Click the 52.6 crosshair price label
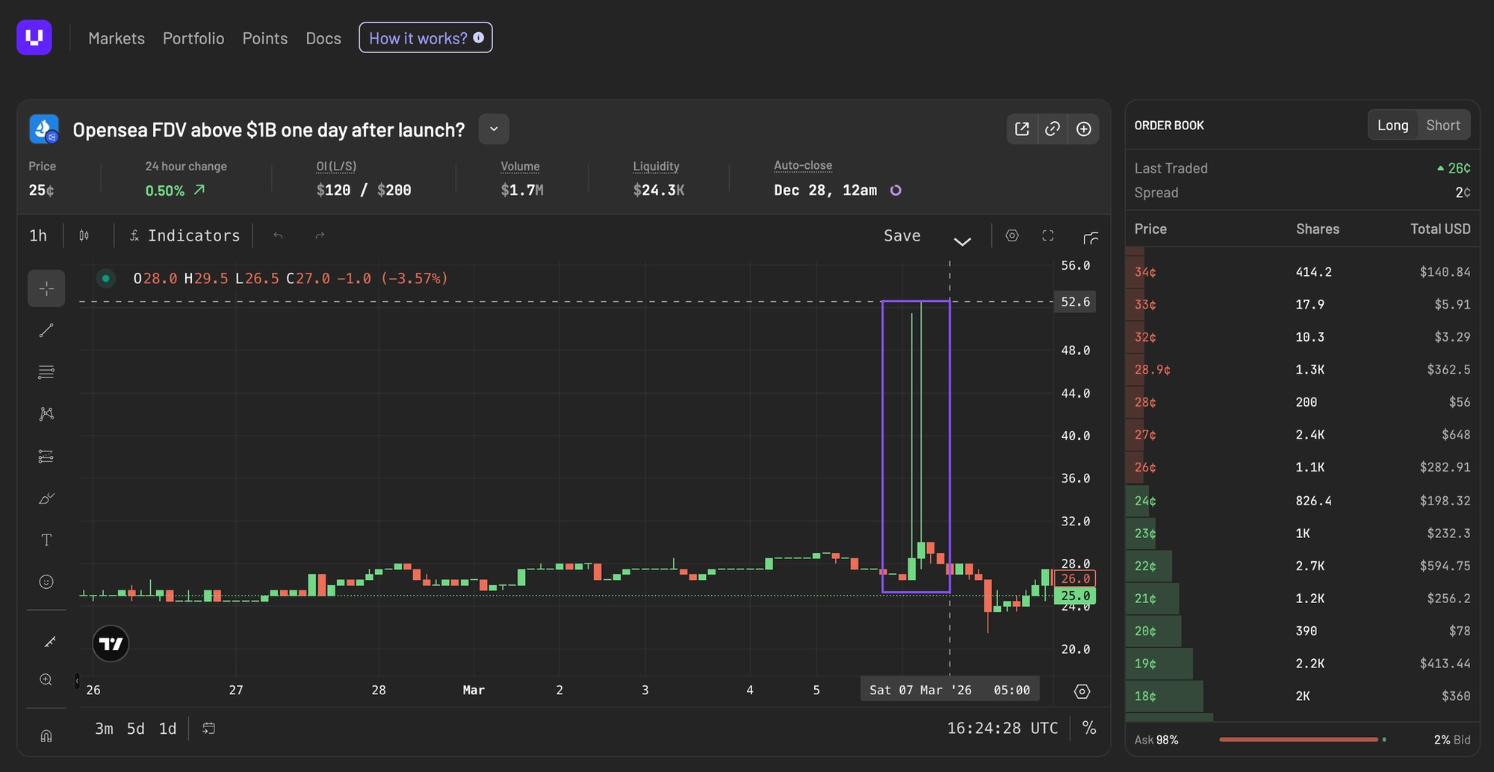This screenshot has height=772, width=1494. coord(1075,302)
